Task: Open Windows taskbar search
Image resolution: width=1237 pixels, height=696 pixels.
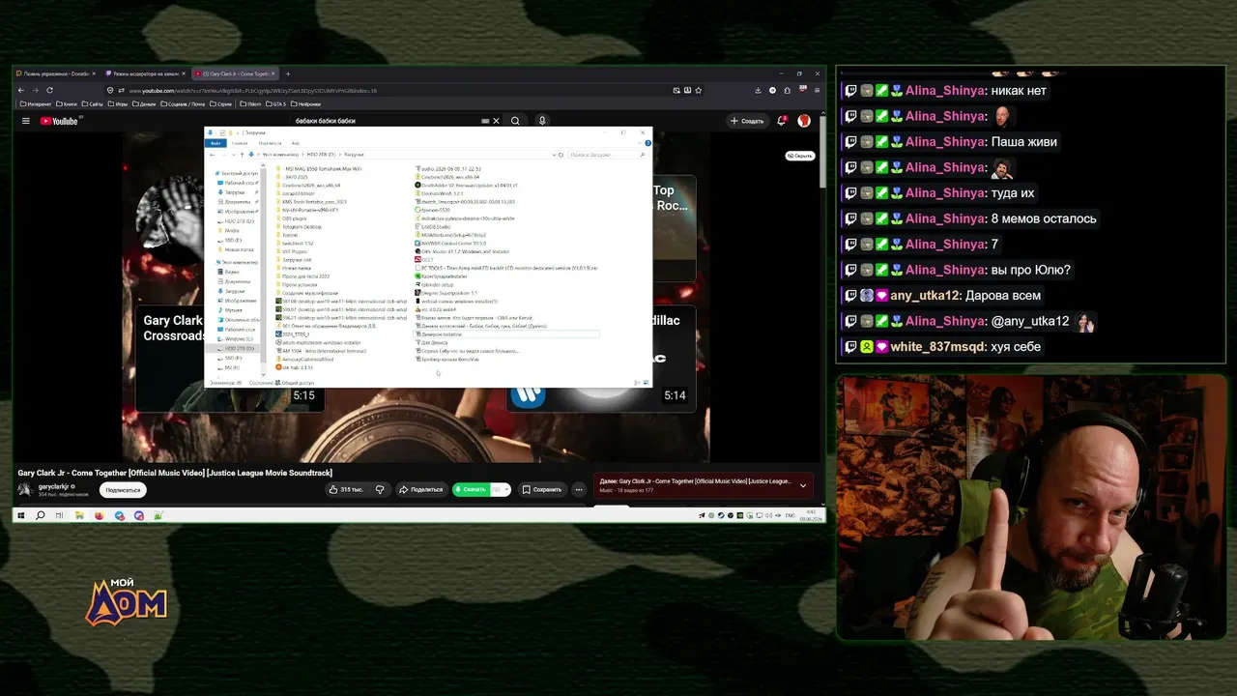Action: point(41,516)
